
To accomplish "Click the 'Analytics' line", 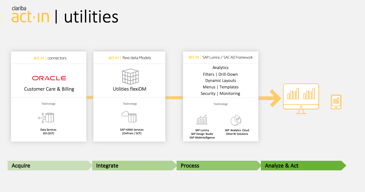I will pos(221,68).
